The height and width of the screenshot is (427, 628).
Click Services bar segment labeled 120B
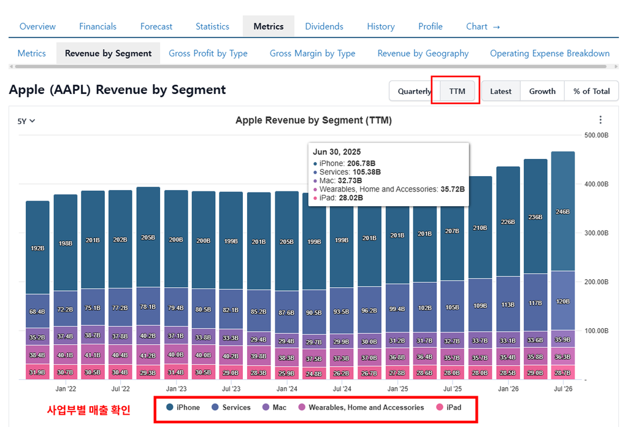click(563, 301)
